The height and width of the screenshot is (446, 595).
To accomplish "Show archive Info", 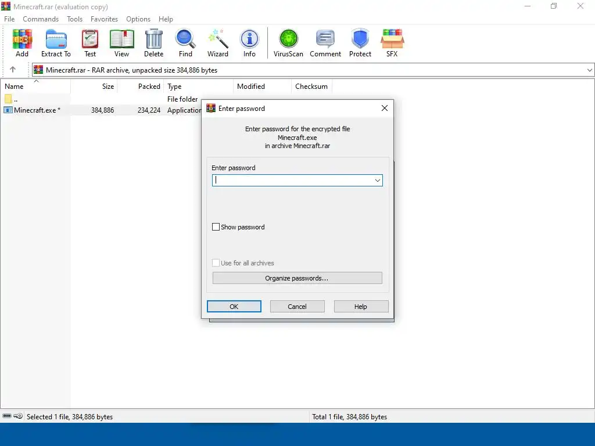I will [x=249, y=42].
